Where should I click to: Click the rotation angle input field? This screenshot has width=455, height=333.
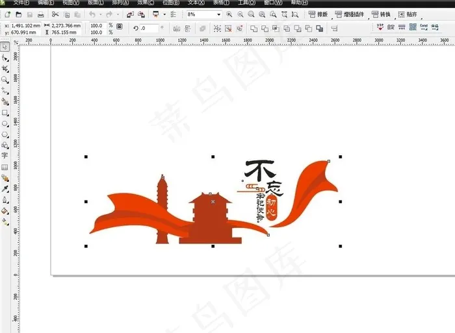point(149,28)
